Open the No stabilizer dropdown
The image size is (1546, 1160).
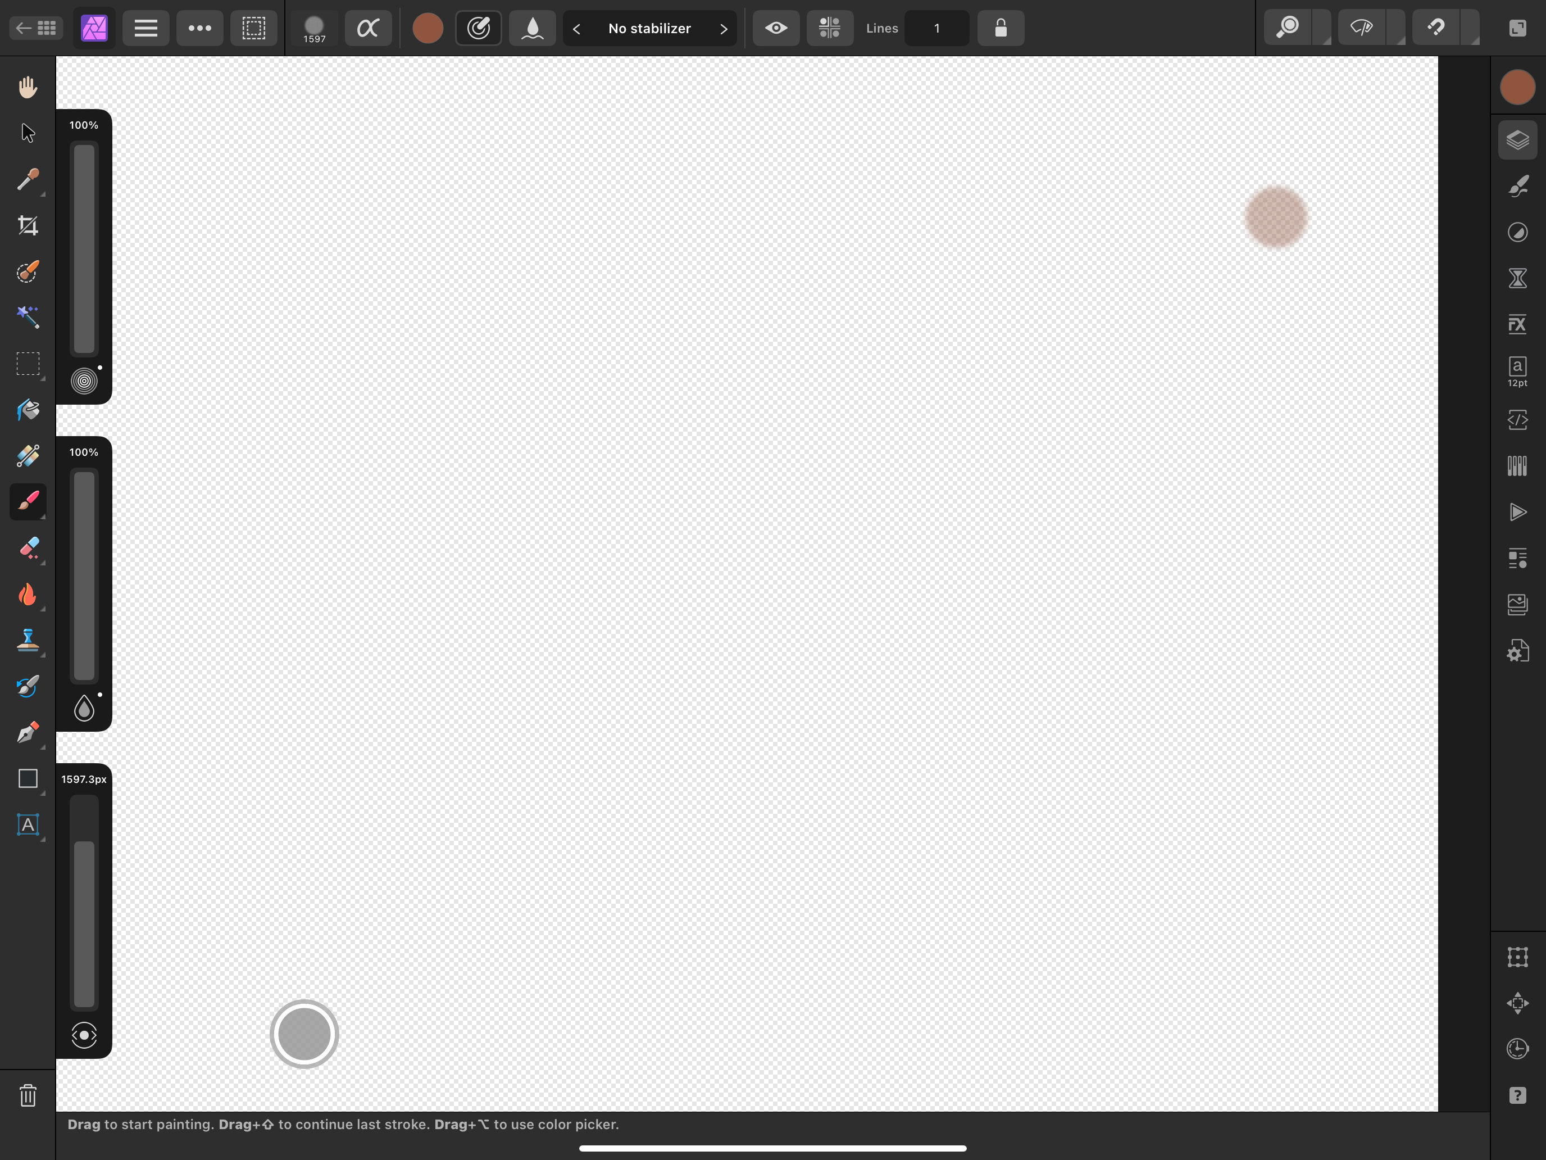650,29
